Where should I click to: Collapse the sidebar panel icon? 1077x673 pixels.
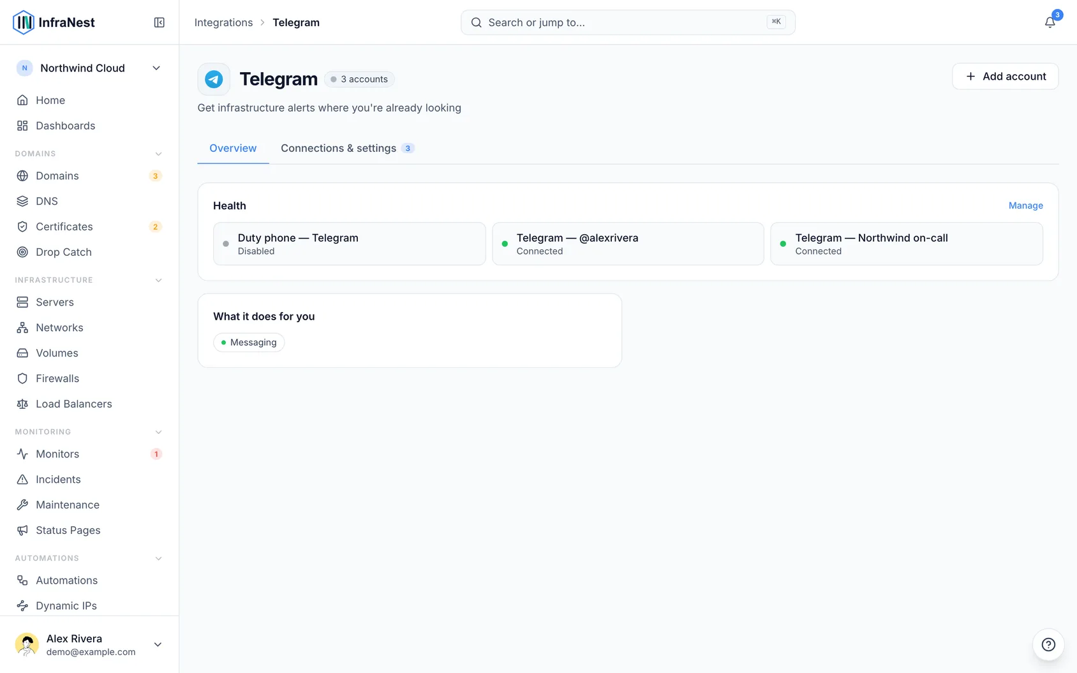click(160, 22)
